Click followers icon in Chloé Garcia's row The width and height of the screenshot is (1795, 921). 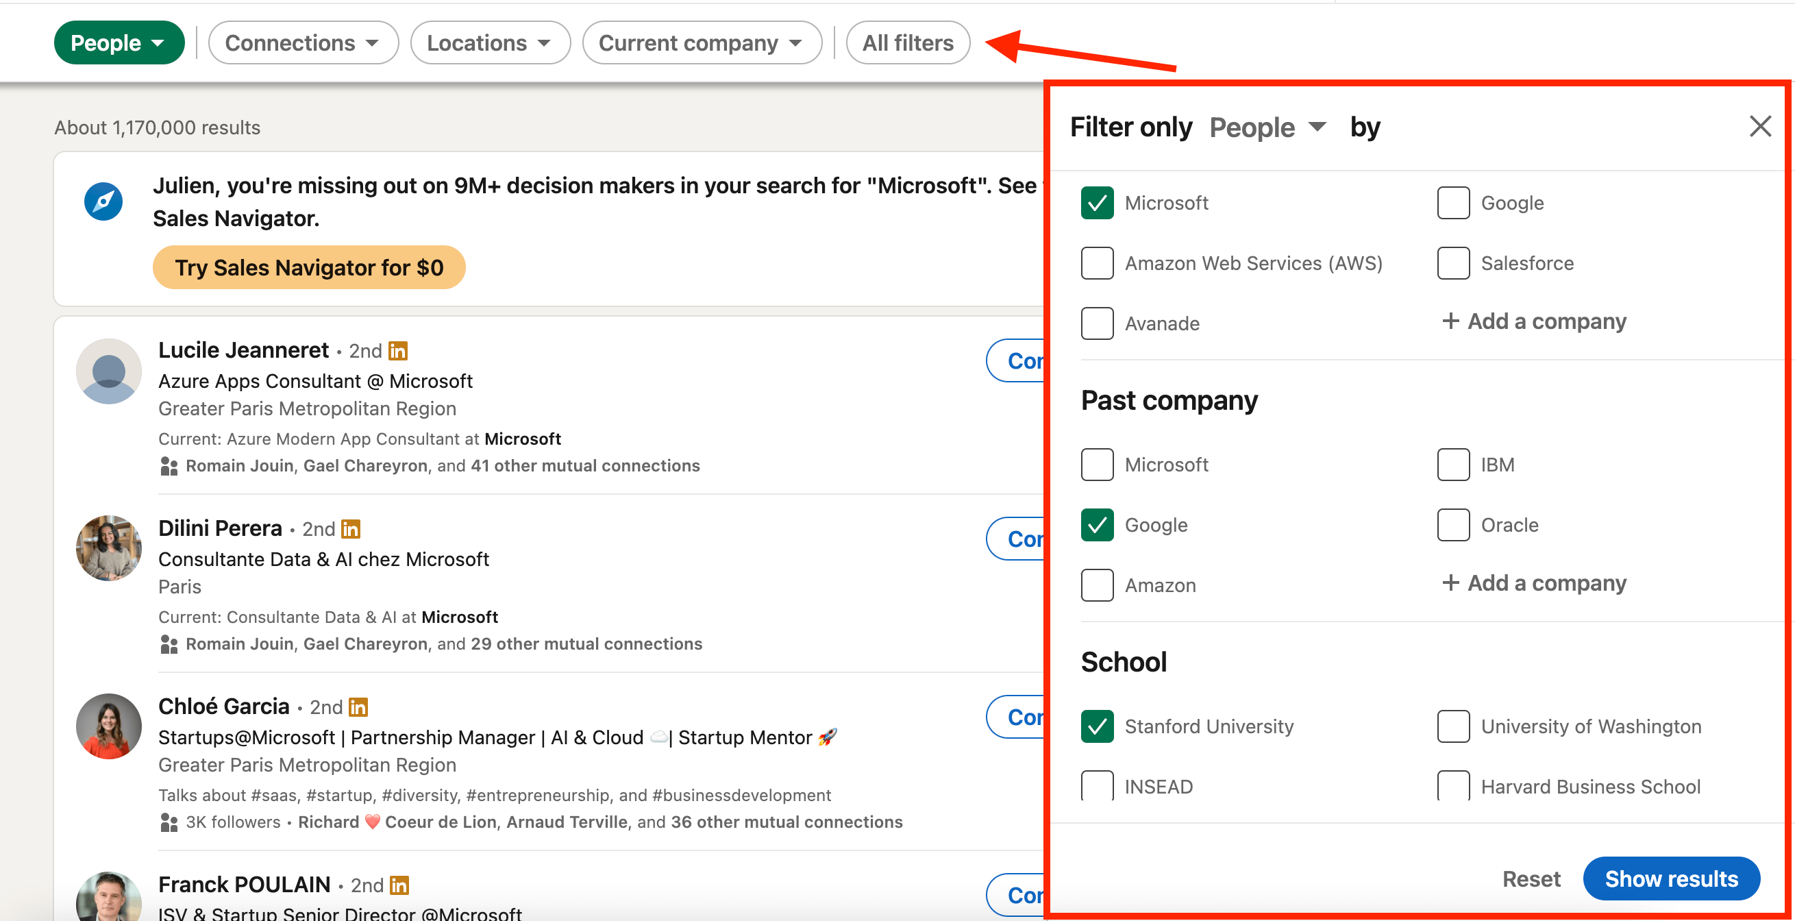click(169, 823)
